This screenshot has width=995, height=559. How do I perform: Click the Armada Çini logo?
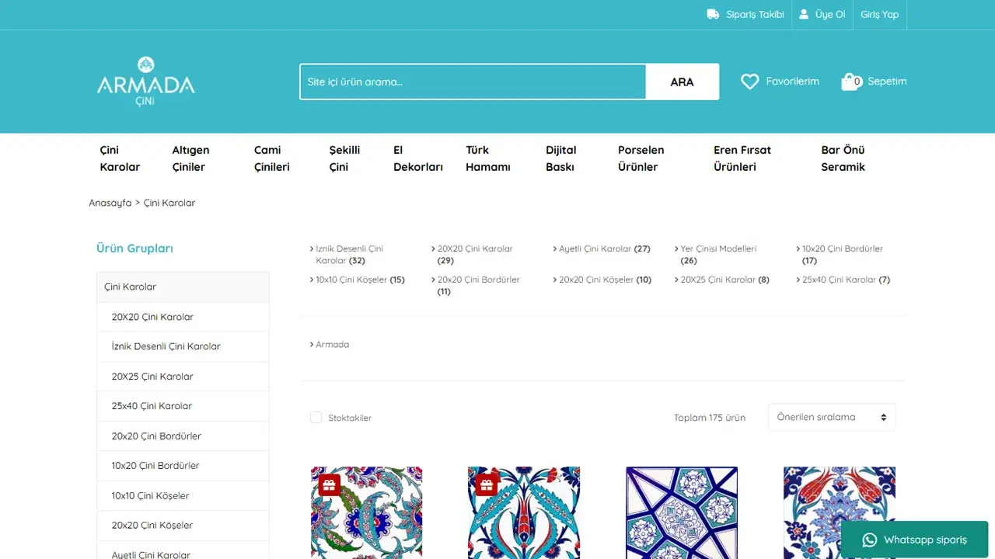pyautogui.click(x=146, y=82)
